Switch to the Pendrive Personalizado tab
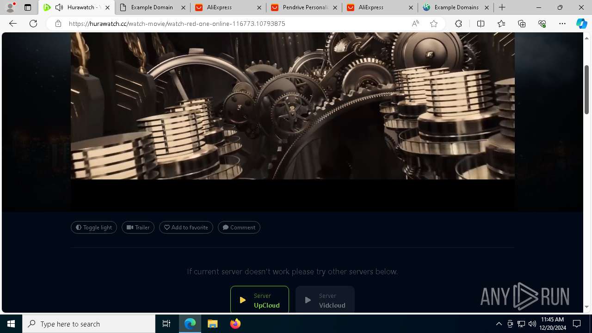592x333 pixels. [304, 7]
